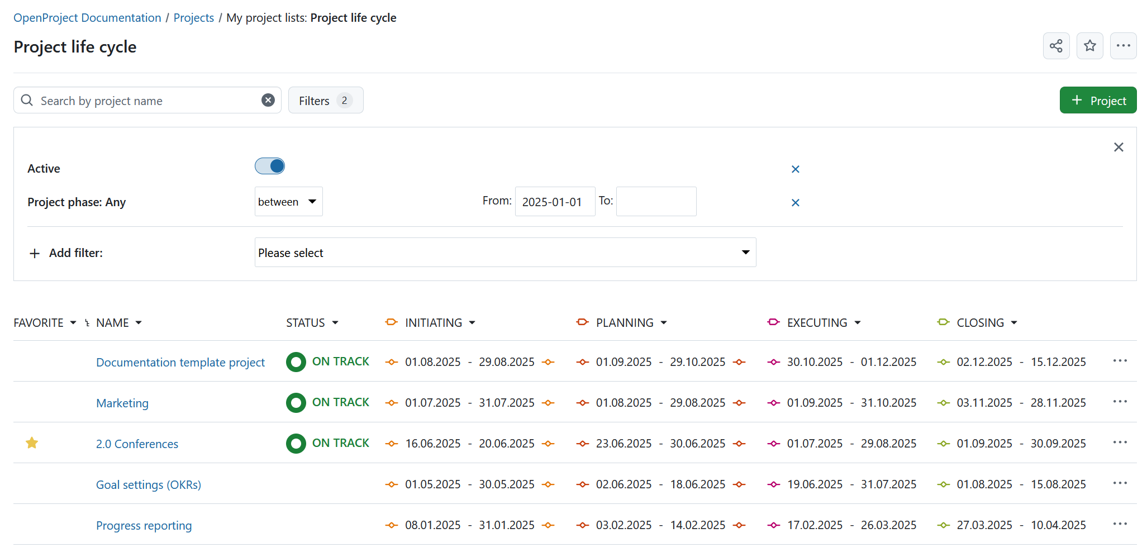Screen dimensions: 1147x552
Task: Click the Planning phase icon in column header
Action: (x=582, y=322)
